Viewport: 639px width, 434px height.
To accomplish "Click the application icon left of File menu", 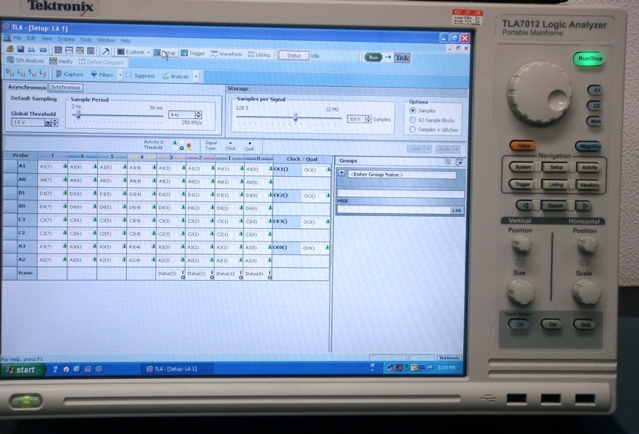I will pos(7,37).
